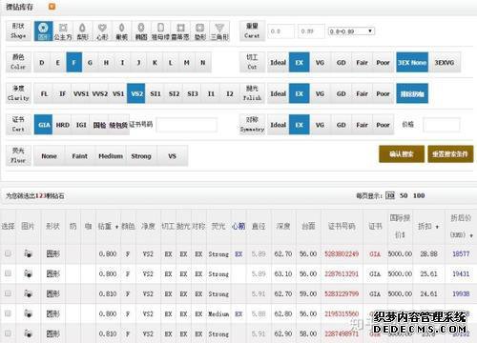Click GIA cert cell in 5283802249 row
Image resolution: width=477 pixels, height=343 pixels.
point(375,253)
